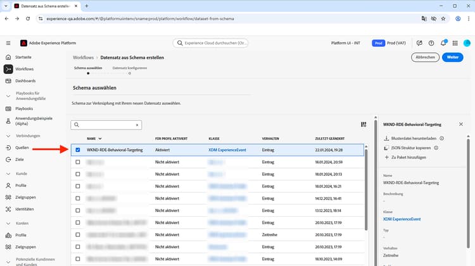Focus the schema search input
Viewport: 475px width, 266px height.
click(x=106, y=125)
